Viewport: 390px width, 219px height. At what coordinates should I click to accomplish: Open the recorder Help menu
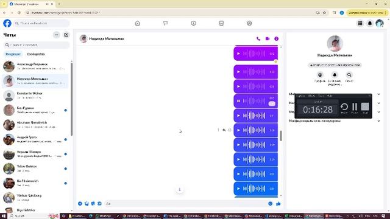pos(330,96)
